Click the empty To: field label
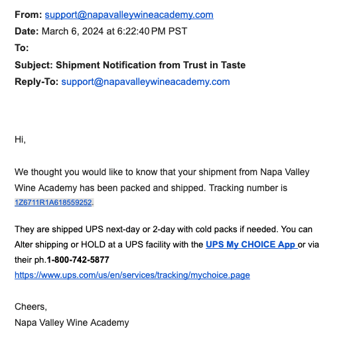 [22, 48]
